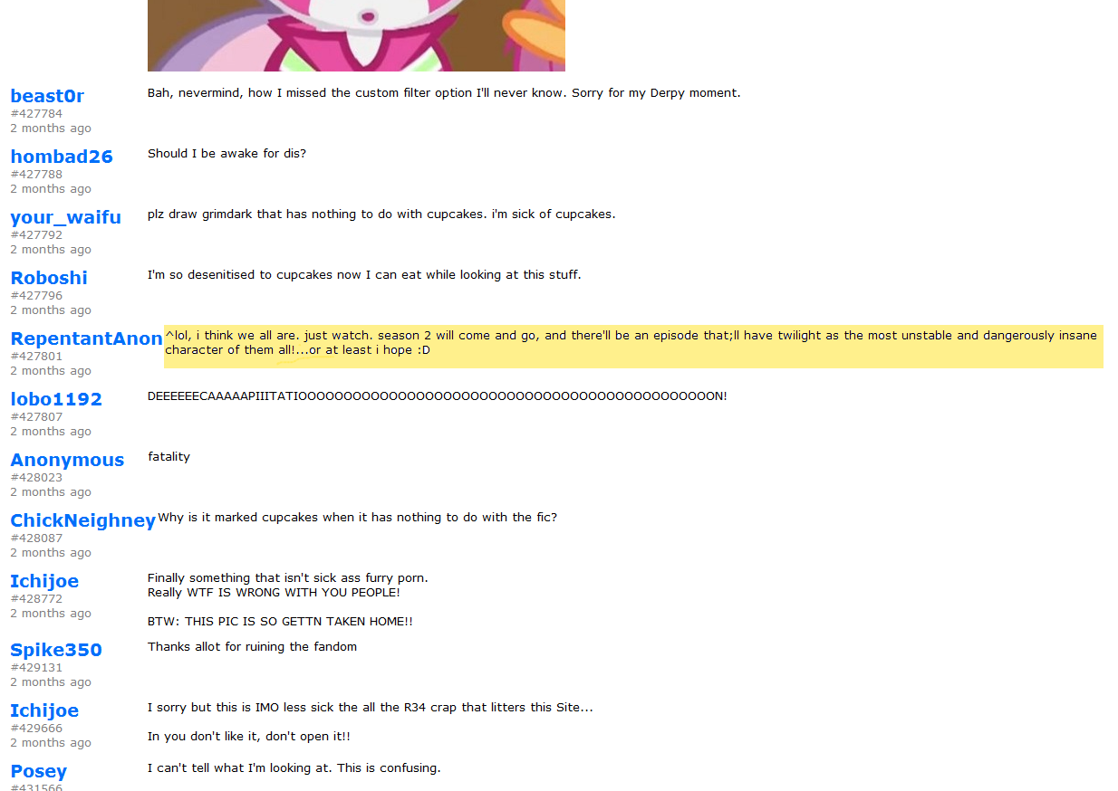Click the Anonymous commenter name
The height and width of the screenshot is (791, 1118).
pos(67,460)
